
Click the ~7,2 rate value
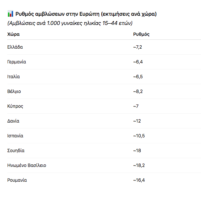pyautogui.click(x=138, y=47)
